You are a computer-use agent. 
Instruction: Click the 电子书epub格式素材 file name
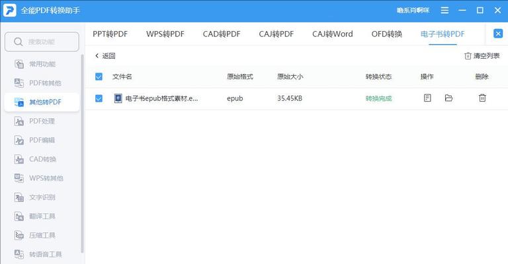161,98
